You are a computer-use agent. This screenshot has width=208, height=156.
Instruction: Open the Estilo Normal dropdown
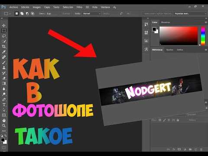pyautogui.click(x=92, y=13)
